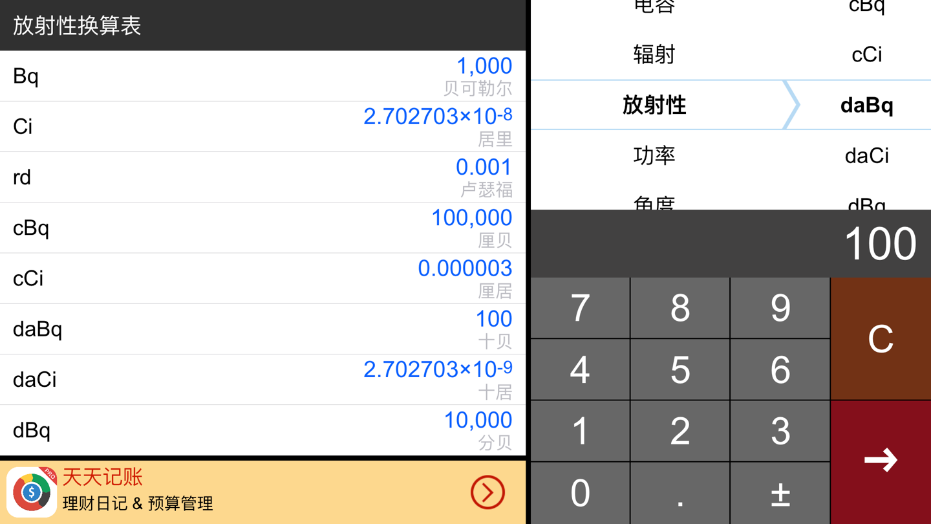Tap digit 7 on the keypad
Screen dimensions: 931x524
[580, 308]
